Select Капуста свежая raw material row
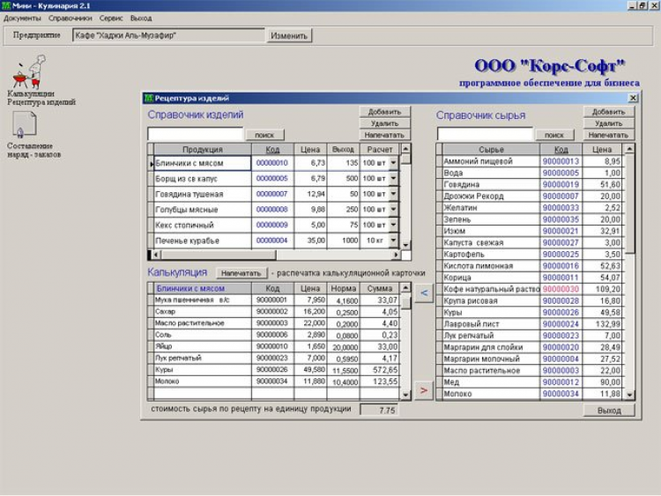Viewport: 661px width, 496px height. pos(531,243)
